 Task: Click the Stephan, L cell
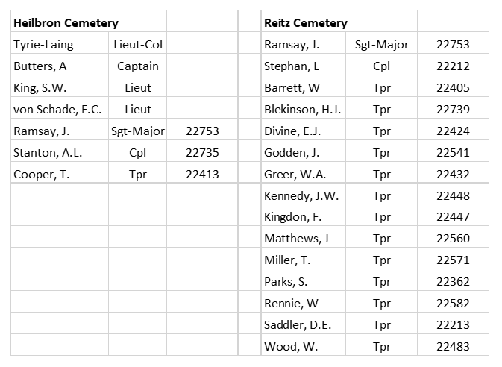pyautogui.click(x=304, y=64)
